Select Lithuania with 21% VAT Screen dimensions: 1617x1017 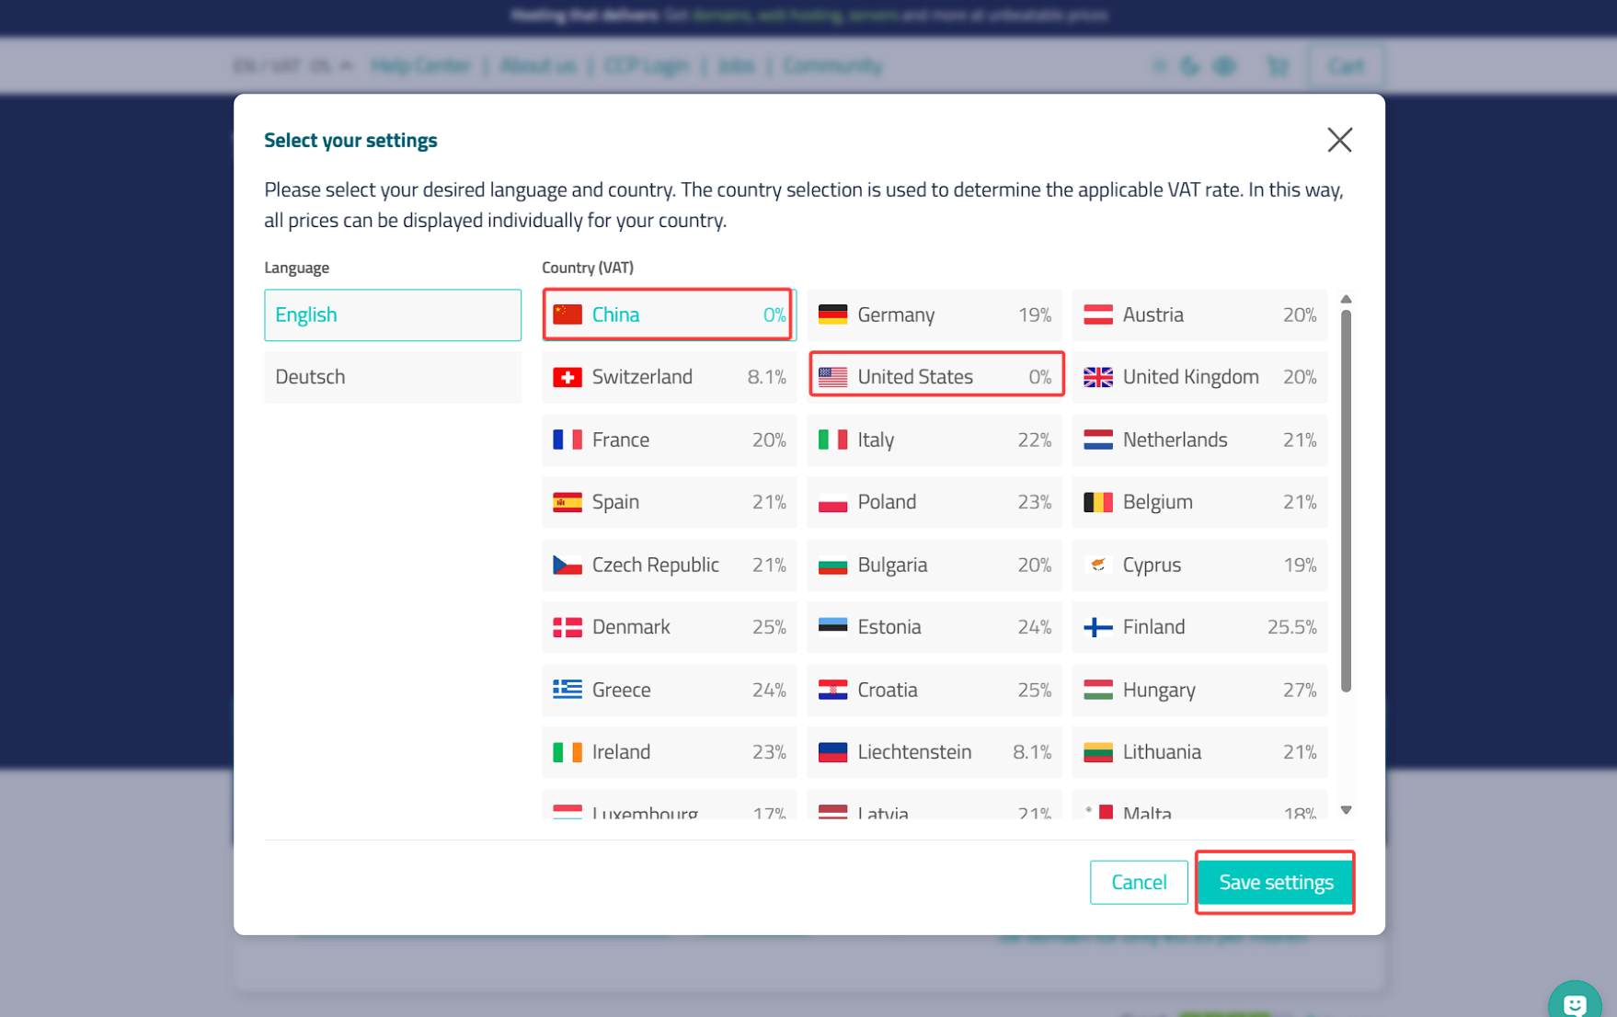(1199, 752)
